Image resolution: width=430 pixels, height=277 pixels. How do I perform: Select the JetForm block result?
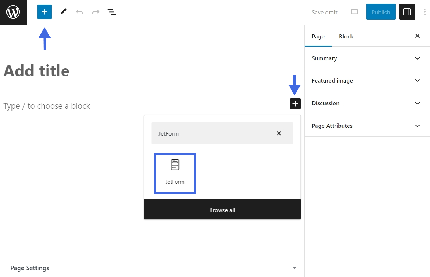pyautogui.click(x=175, y=173)
